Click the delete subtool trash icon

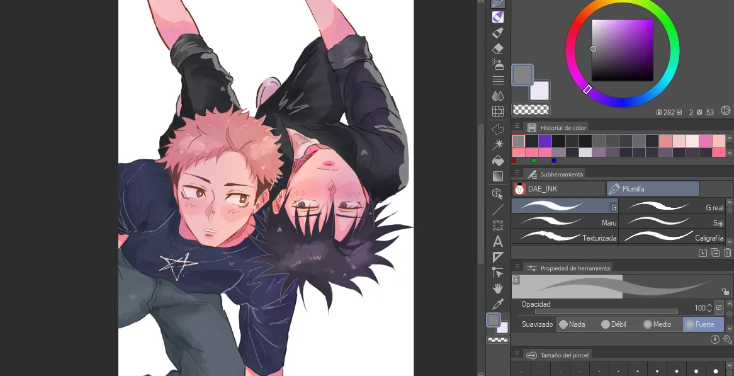728,253
